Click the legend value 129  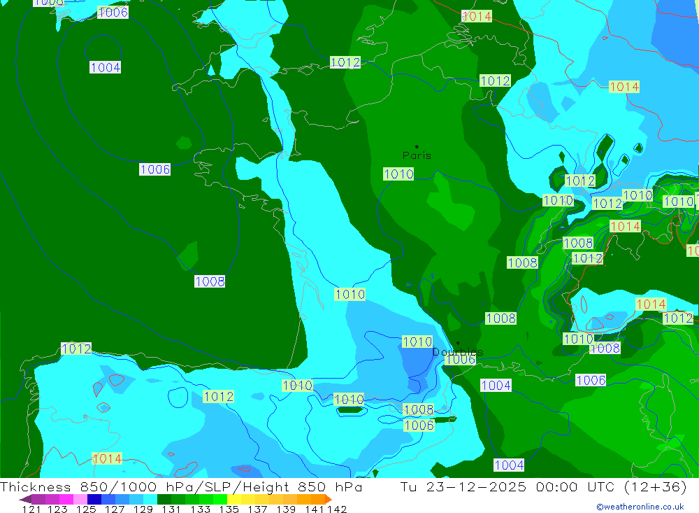point(143,509)
